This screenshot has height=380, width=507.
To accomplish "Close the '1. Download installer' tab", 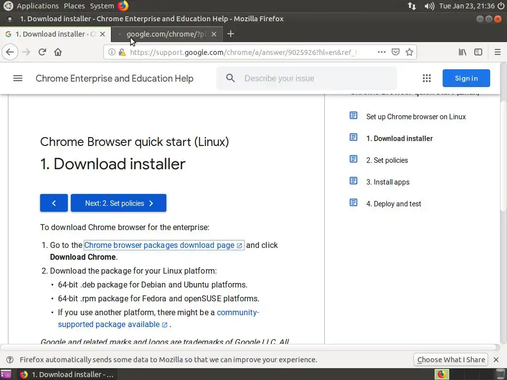I will 102,34.
